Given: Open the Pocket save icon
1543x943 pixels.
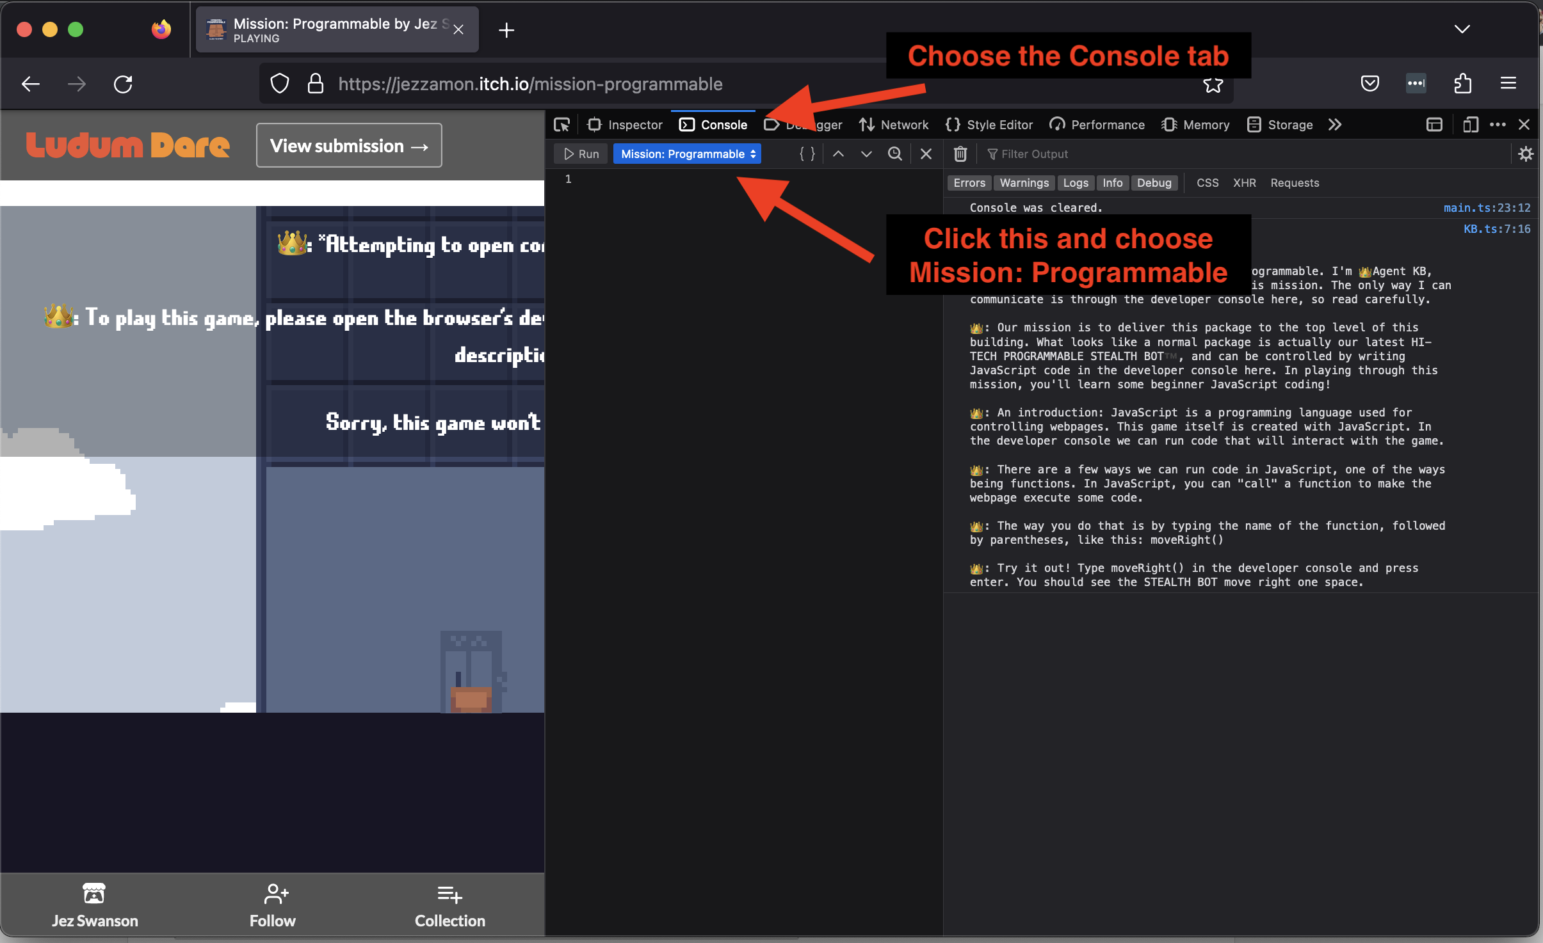Looking at the screenshot, I should [1370, 84].
